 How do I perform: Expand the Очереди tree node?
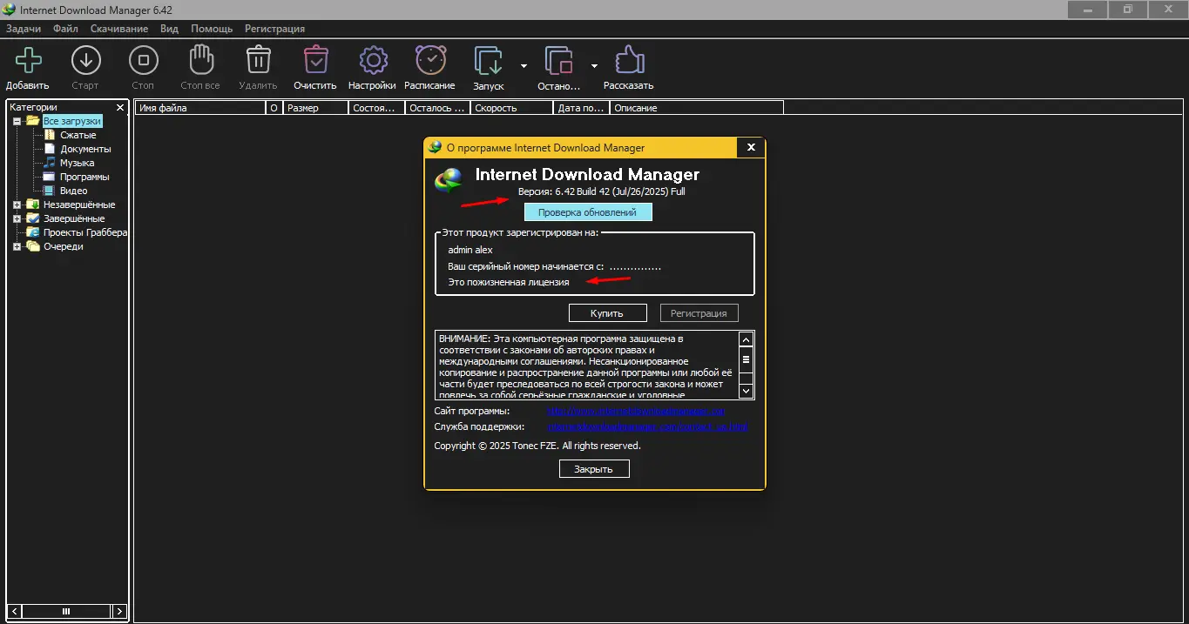(17, 246)
